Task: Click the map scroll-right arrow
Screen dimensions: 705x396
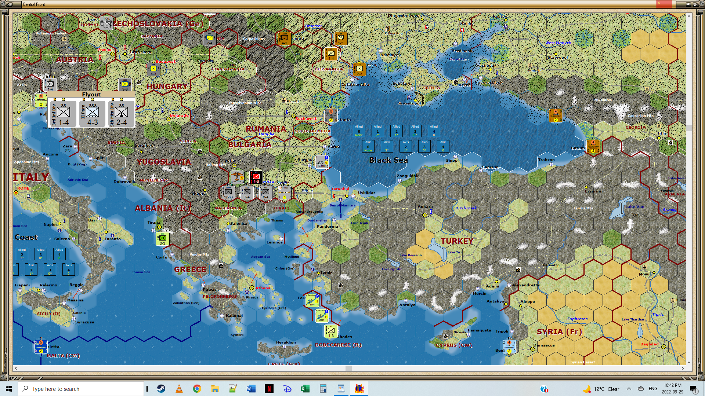Action: point(683,368)
